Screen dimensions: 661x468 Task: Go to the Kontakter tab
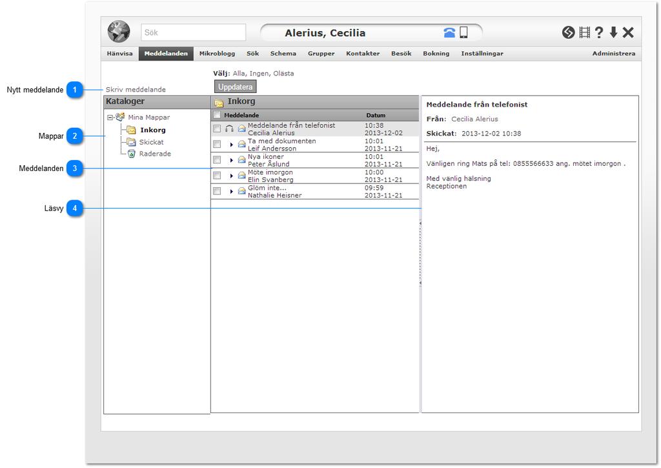(363, 54)
